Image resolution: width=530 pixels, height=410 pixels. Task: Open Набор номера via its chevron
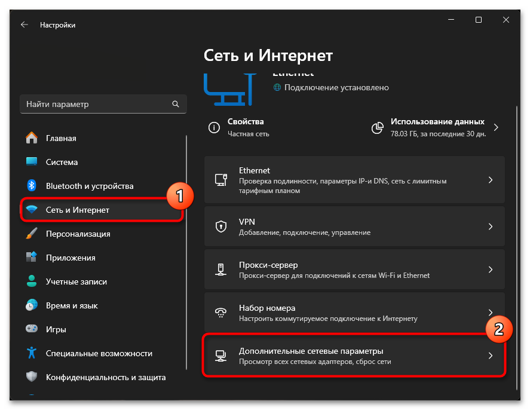[x=491, y=313]
